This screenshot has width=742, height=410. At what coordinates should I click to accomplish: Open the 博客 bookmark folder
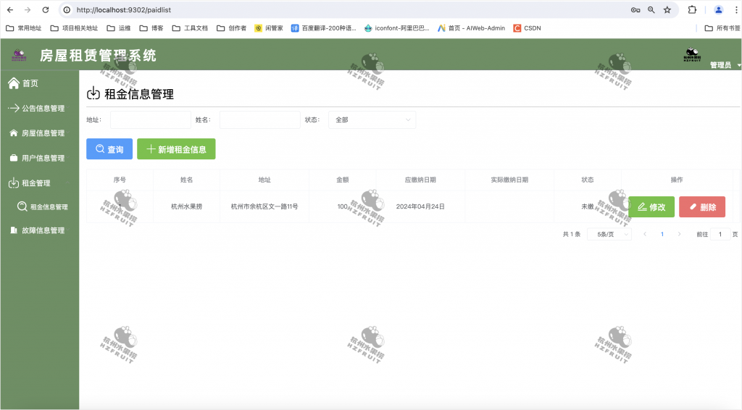[x=151, y=28]
